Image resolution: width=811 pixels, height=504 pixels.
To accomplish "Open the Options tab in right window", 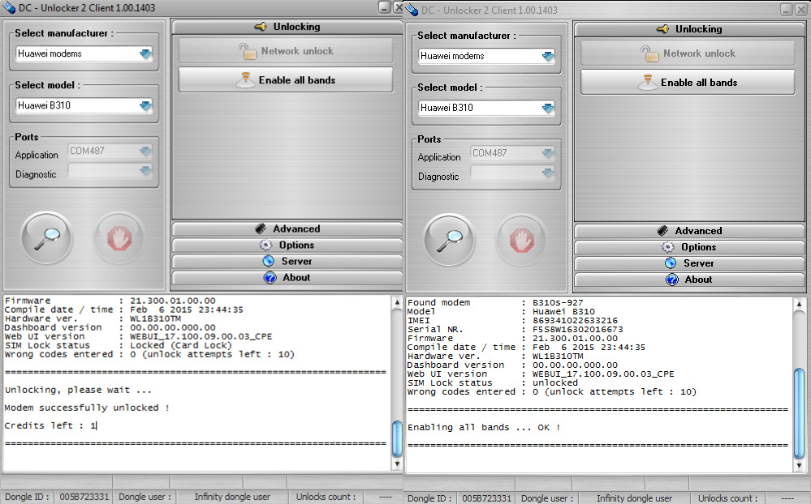I will (689, 247).
